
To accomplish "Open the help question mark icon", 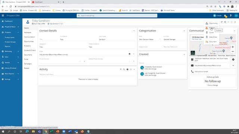I will (x=231, y=16).
